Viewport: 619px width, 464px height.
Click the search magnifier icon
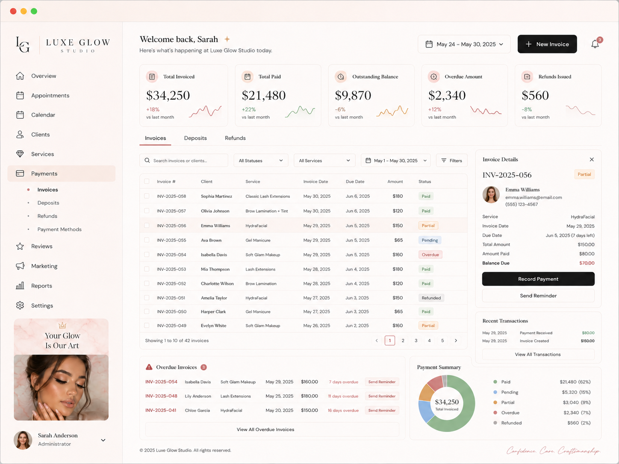coord(147,161)
